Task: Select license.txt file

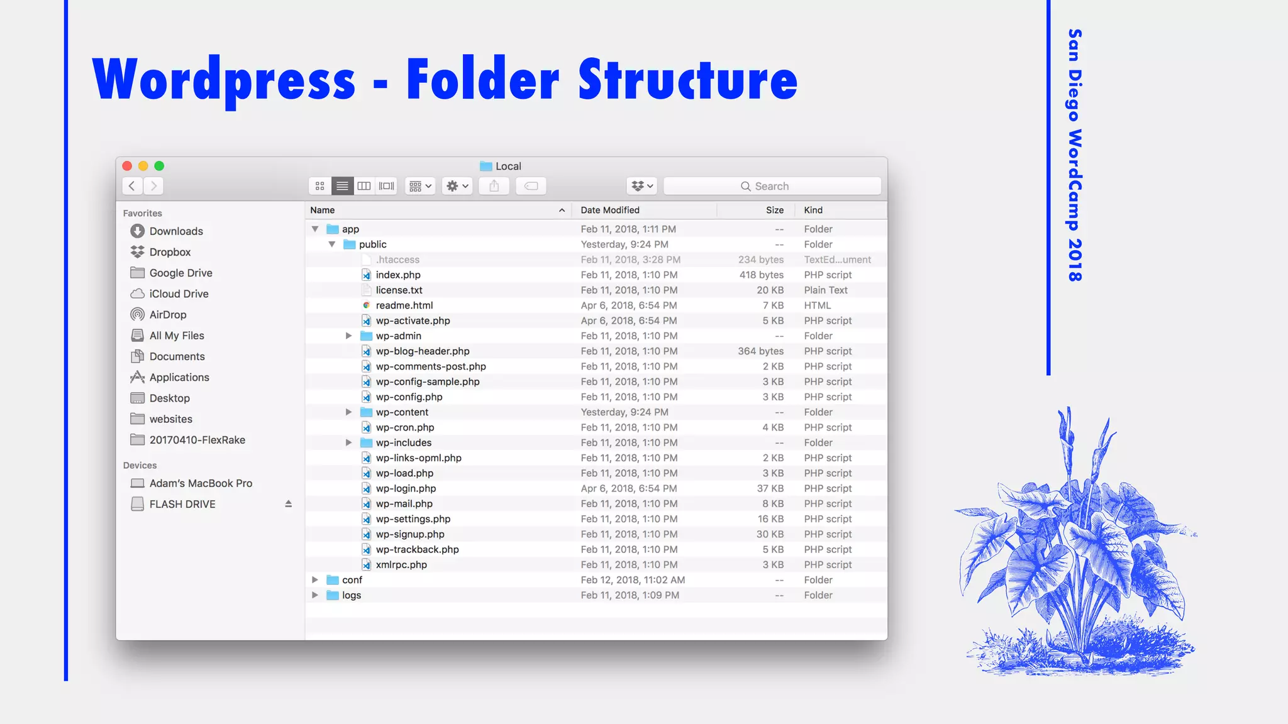Action: (596, 290)
